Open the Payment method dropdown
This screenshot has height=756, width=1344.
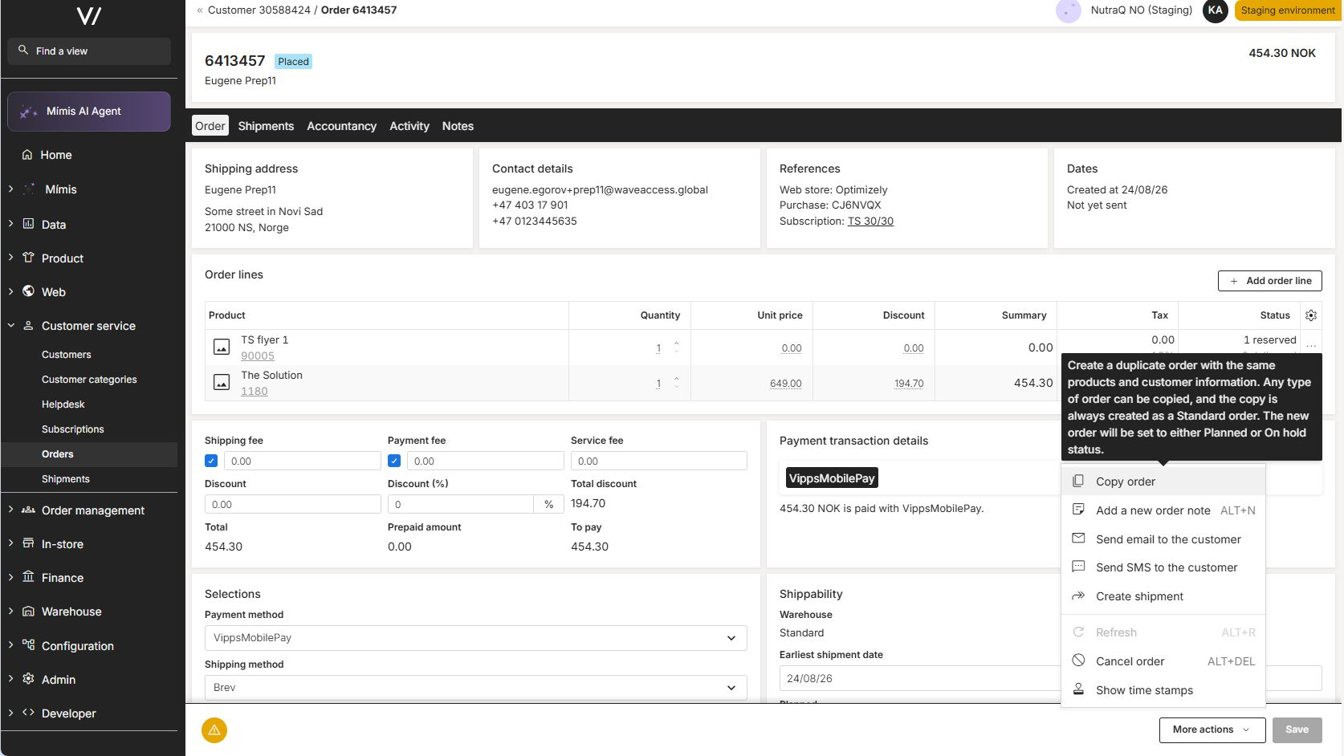click(x=475, y=638)
